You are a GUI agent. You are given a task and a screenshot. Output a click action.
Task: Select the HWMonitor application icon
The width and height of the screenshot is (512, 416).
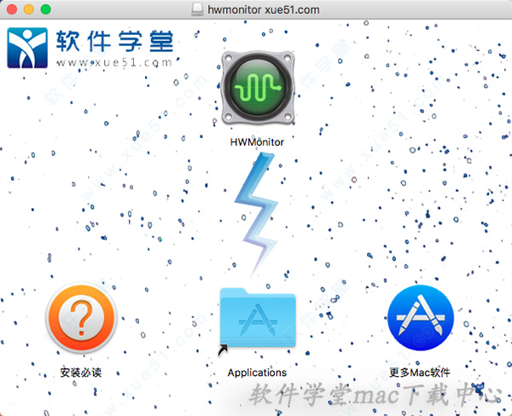tap(258, 88)
